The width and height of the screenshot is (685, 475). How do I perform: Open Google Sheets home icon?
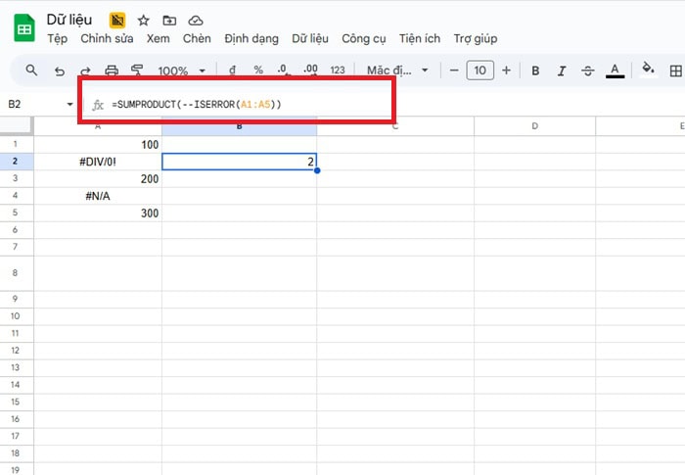pyautogui.click(x=23, y=28)
